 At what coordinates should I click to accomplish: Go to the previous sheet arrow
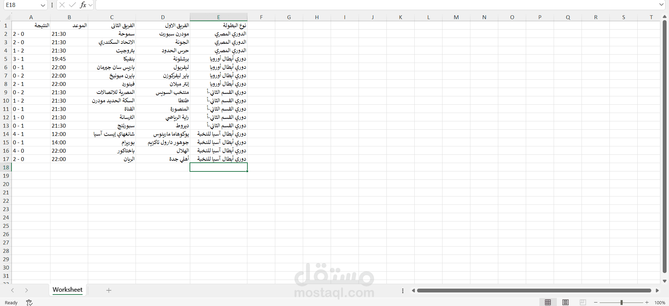pos(13,290)
